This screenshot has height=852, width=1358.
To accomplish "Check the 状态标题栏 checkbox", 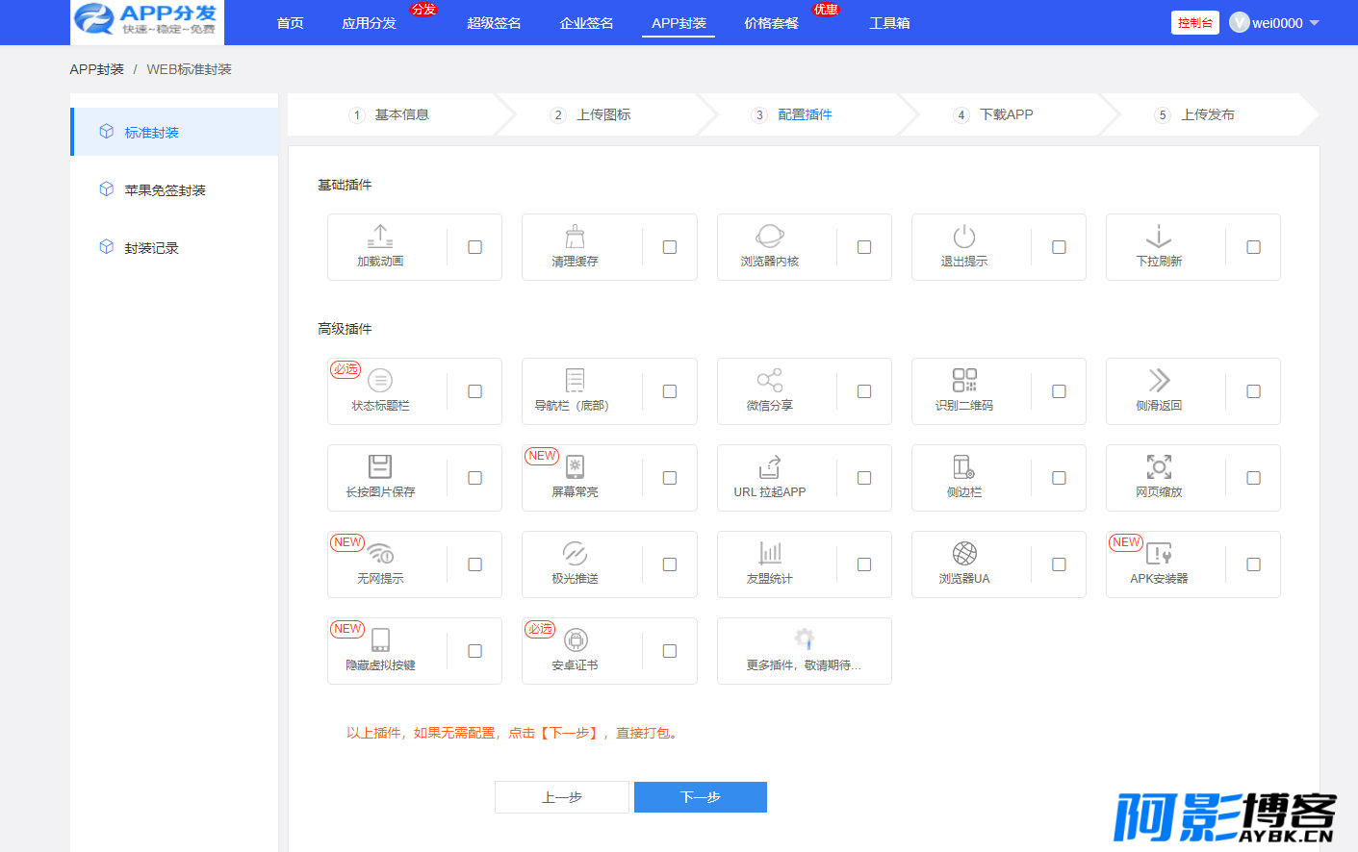I will (x=474, y=391).
